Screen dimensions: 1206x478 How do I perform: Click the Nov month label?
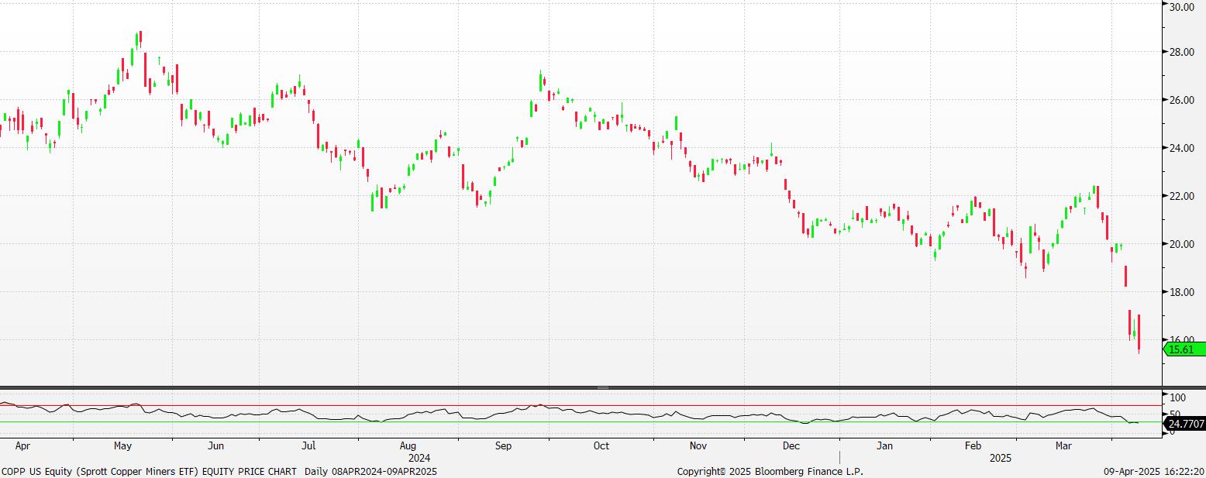[698, 446]
